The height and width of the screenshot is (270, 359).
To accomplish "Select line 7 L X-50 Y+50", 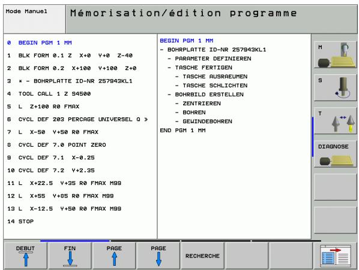I will [53, 132].
